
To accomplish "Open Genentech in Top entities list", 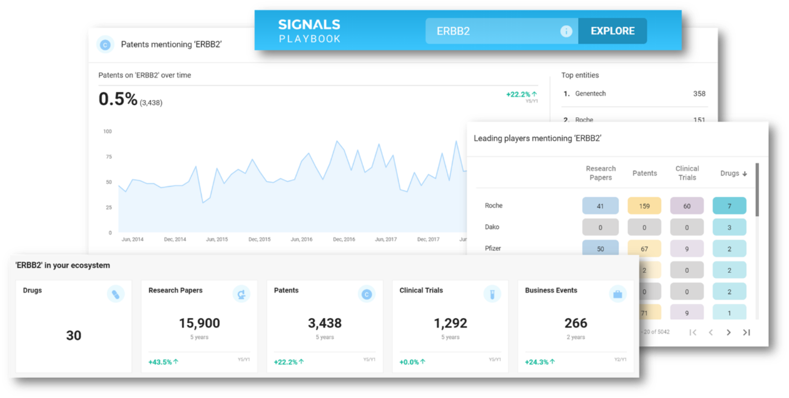I will 590,94.
